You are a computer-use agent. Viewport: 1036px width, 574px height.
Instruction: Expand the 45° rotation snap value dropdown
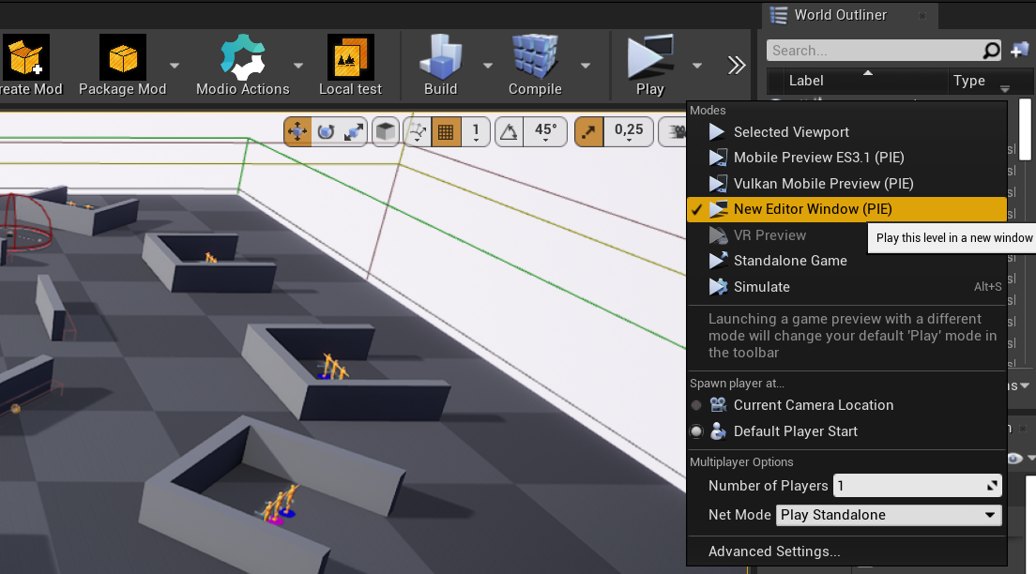tap(546, 132)
